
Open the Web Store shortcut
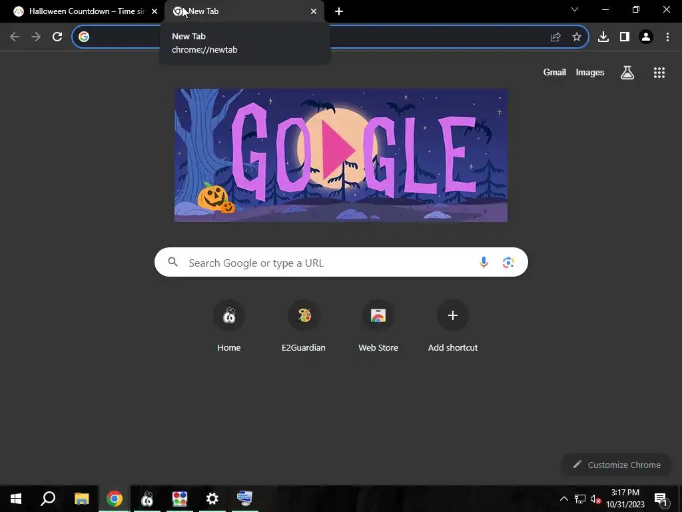[x=378, y=325]
